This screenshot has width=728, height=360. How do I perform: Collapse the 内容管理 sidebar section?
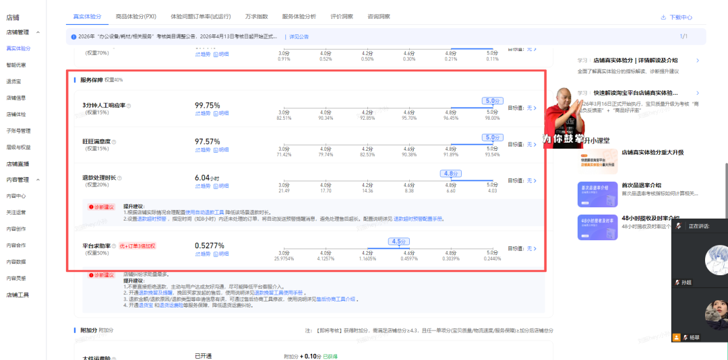(x=38, y=180)
